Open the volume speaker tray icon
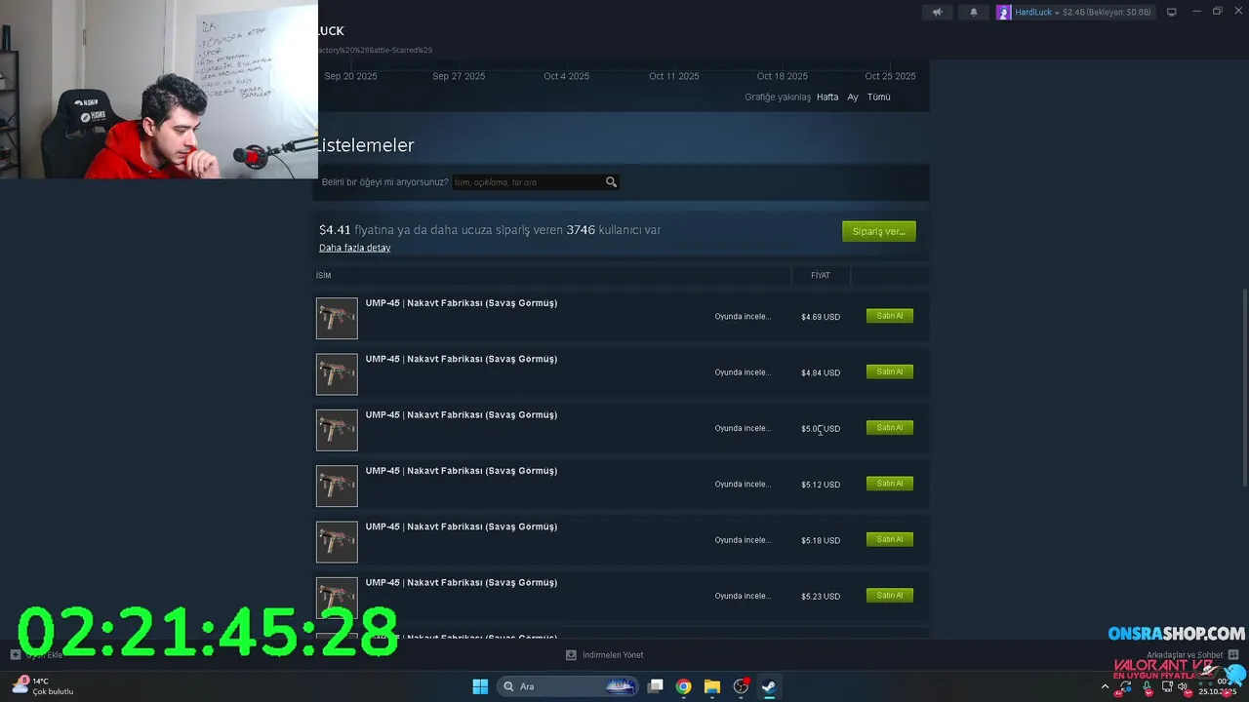This screenshot has height=702, width=1249. pos(1183,686)
